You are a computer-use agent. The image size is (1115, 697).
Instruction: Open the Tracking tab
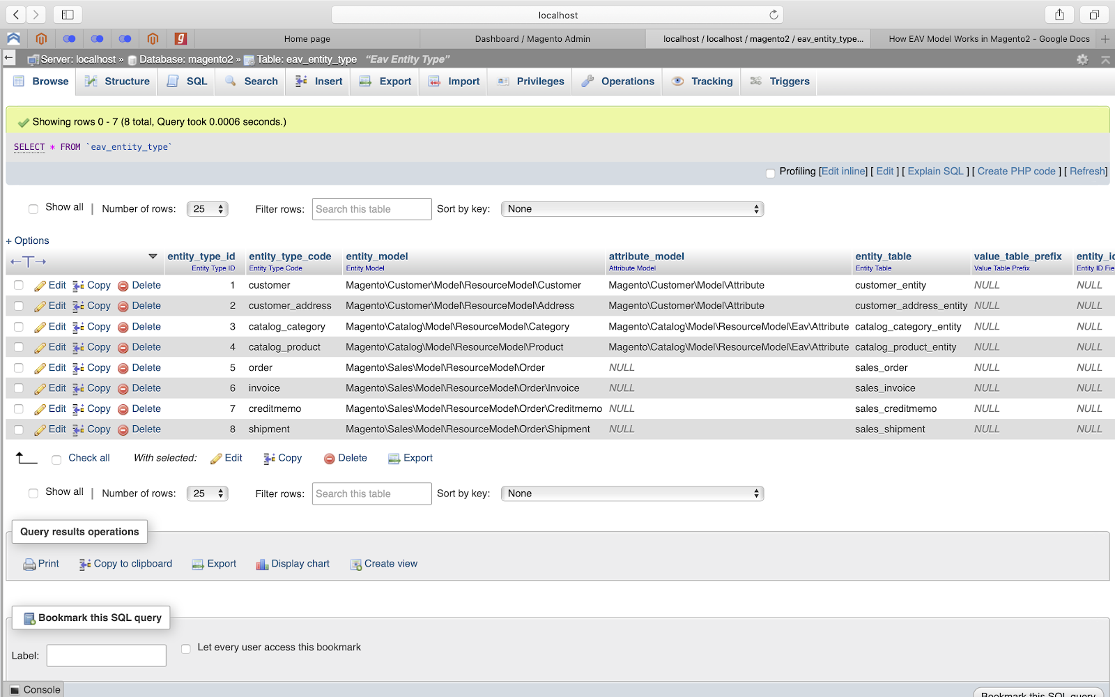pyautogui.click(x=702, y=82)
